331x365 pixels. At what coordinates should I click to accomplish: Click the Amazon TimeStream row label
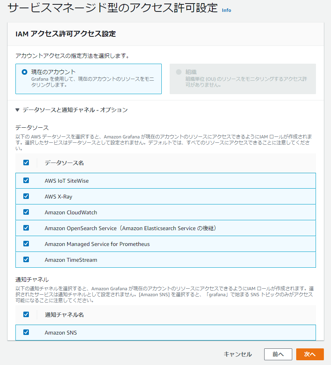(x=71, y=260)
